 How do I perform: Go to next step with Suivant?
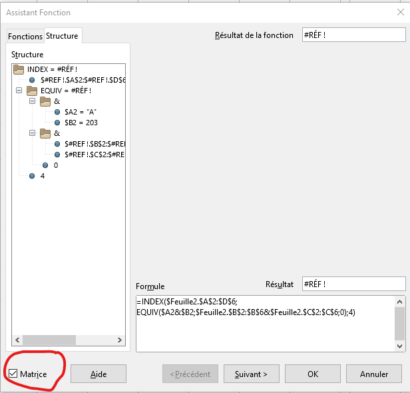(x=251, y=374)
